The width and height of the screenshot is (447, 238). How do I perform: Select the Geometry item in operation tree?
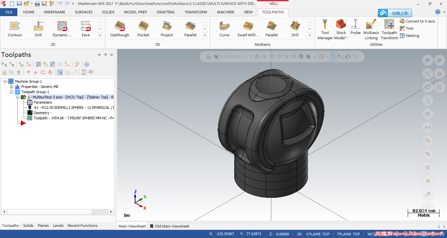[40, 113]
